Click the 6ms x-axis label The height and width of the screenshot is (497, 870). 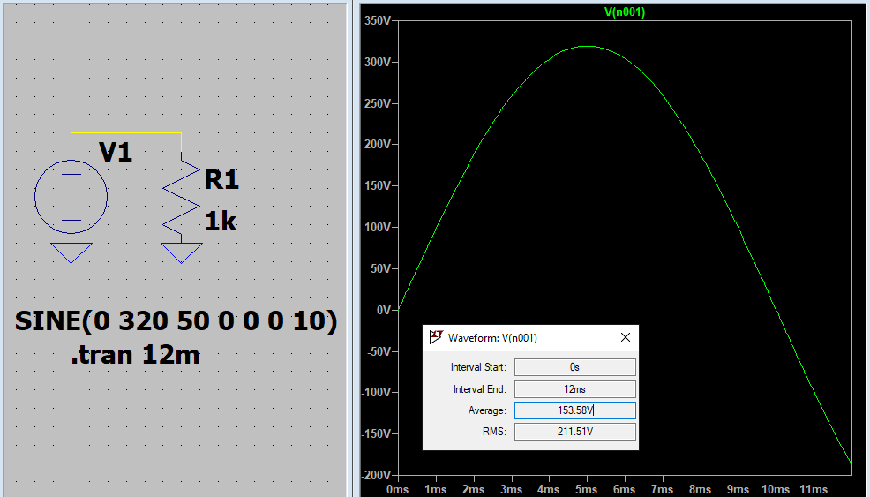pyautogui.click(x=624, y=489)
